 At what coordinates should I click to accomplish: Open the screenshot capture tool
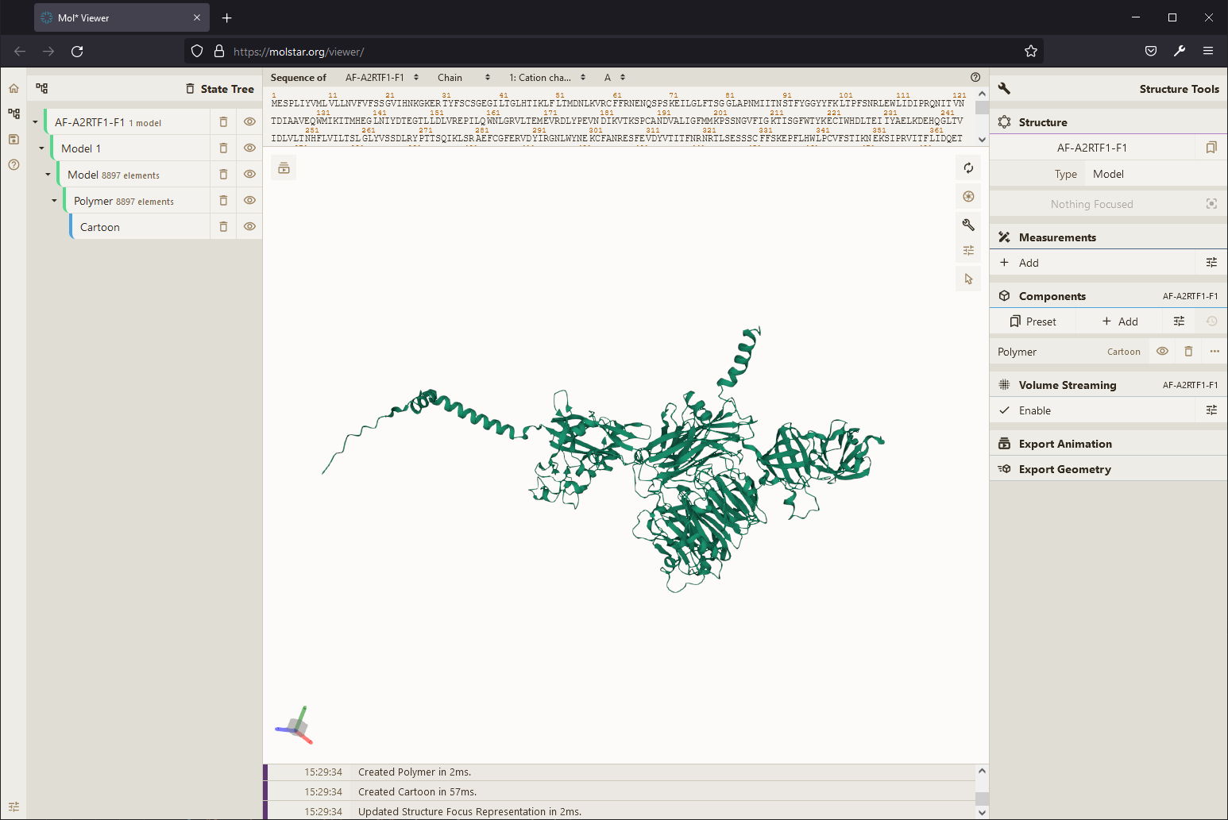[968, 196]
